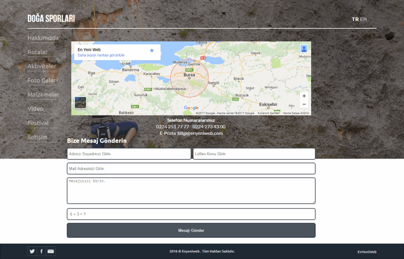
Task: Switch language to TR
Action: [x=356, y=19]
